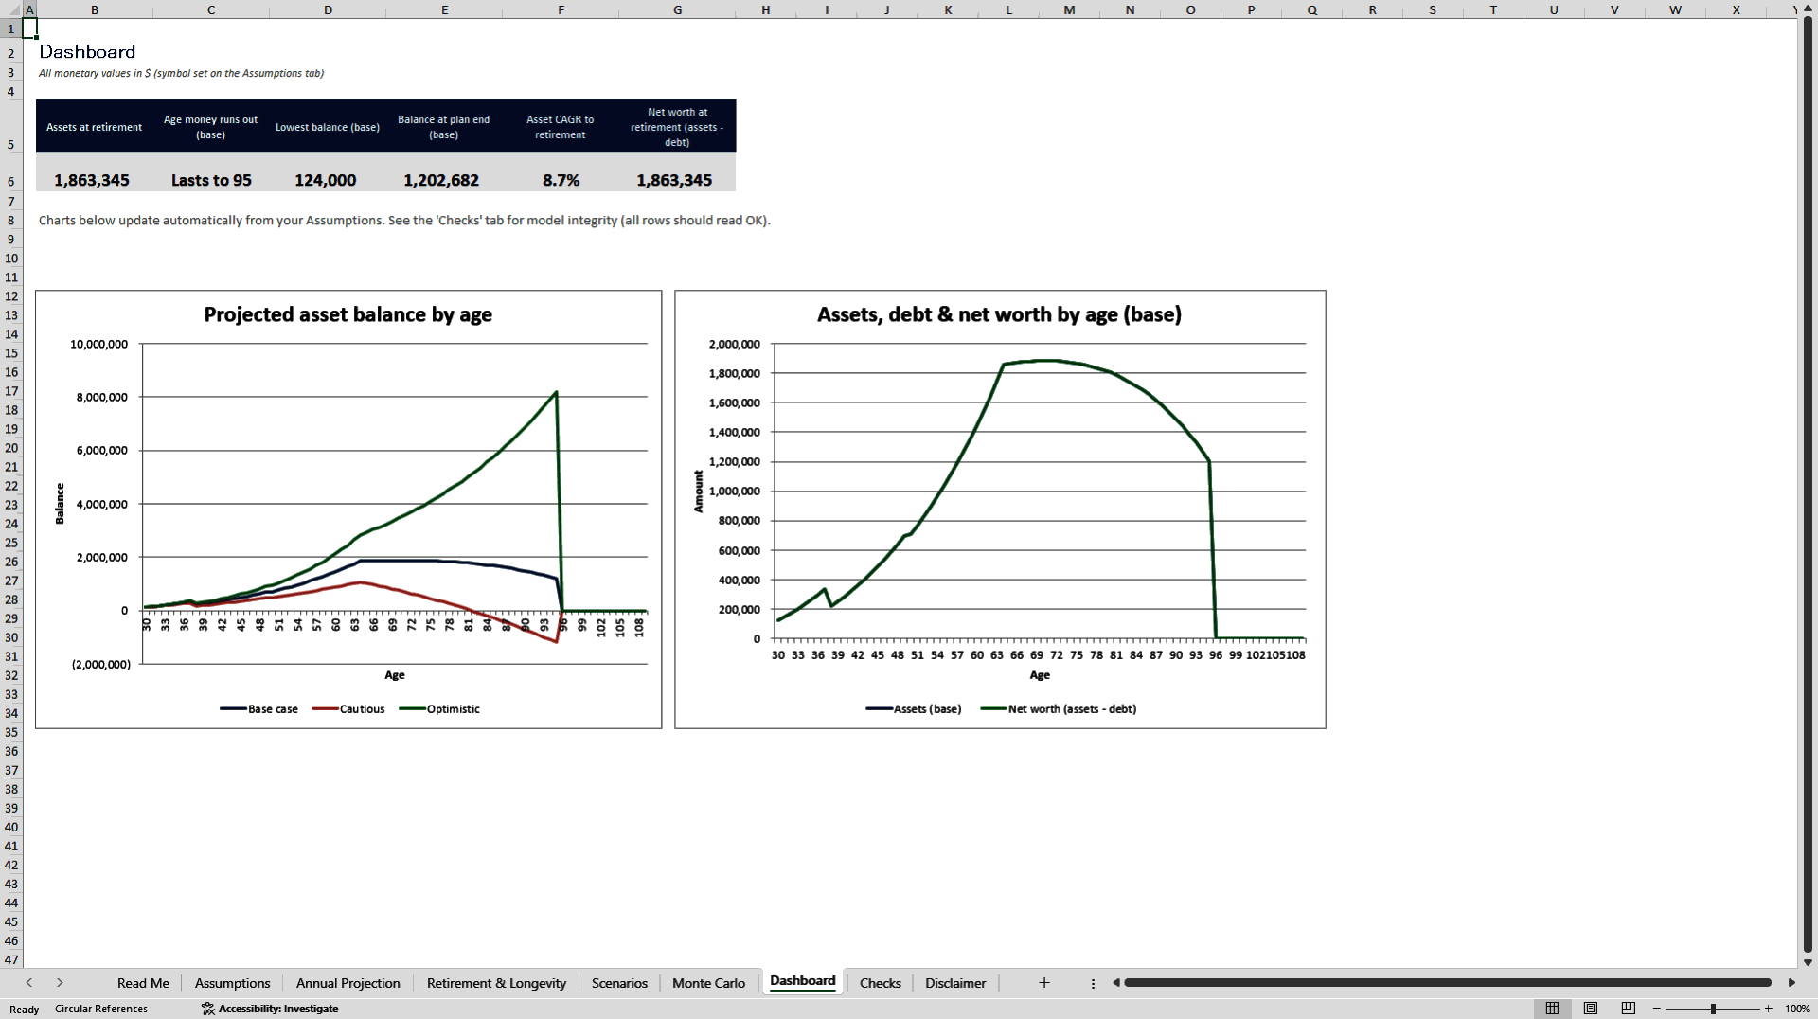Click Age axis title on right chart

pos(1040,675)
